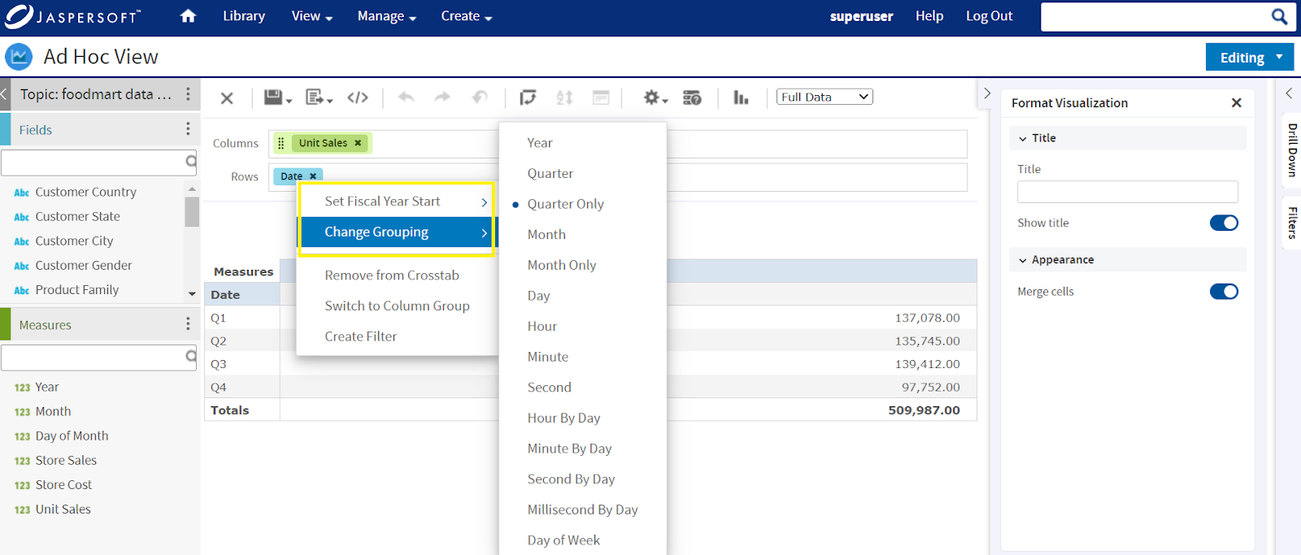Toggle the Merge cells switch

1224,292
